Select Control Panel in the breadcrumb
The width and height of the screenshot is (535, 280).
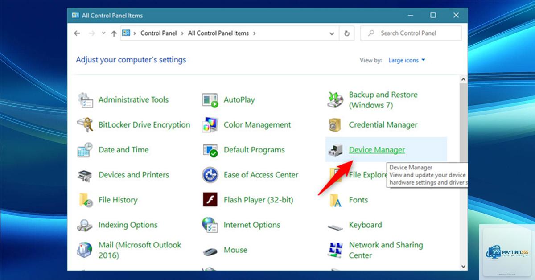159,33
